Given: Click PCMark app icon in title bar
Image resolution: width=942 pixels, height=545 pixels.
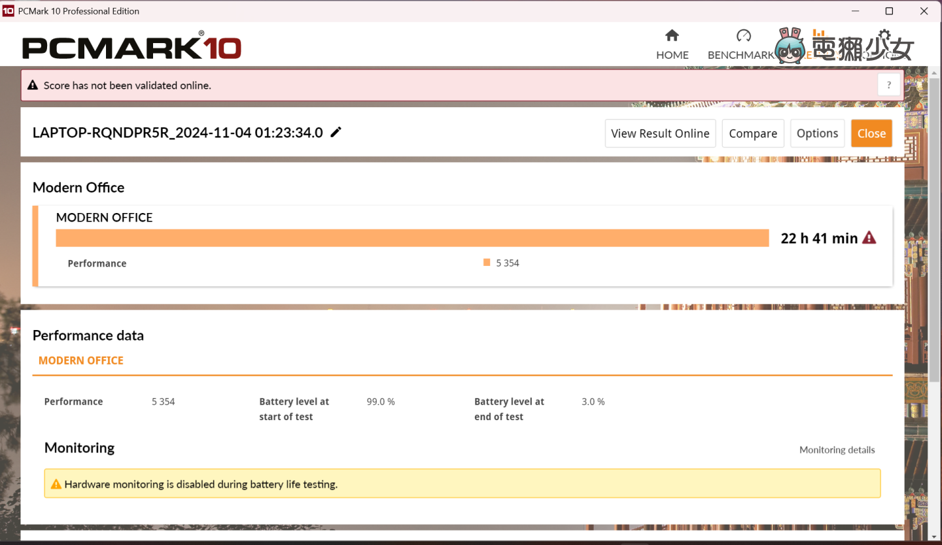Looking at the screenshot, I should [x=9, y=10].
